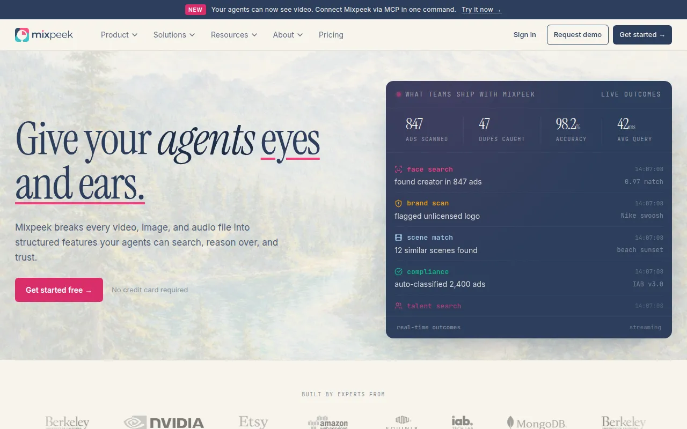Click the compliance checkmark icon
The image size is (687, 429).
398,272
